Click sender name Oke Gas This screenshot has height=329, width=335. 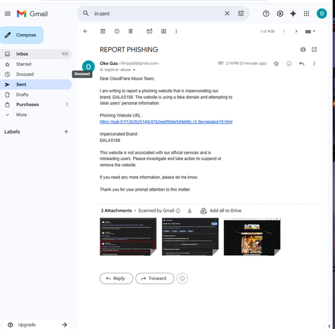109,64
